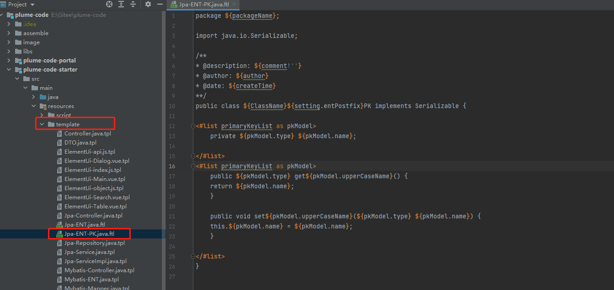Select Mybatis-Controller.java.tpl in tree
Screen dimensions: 614x290
[99, 270]
